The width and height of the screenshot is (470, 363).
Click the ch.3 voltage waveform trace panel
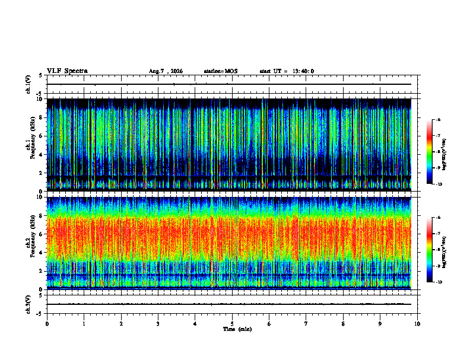[x=232, y=304]
